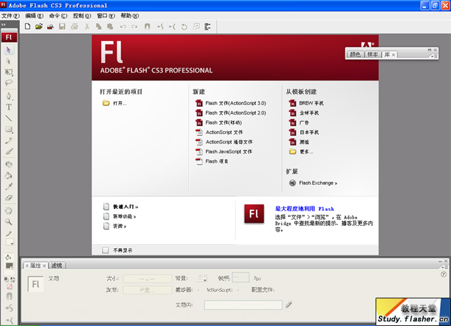Viewport: 451px width, 326px height.
Task: Select the Rectangle tool
Action: point(9,129)
